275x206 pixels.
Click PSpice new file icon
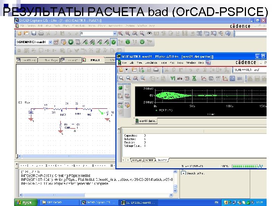point(121,70)
